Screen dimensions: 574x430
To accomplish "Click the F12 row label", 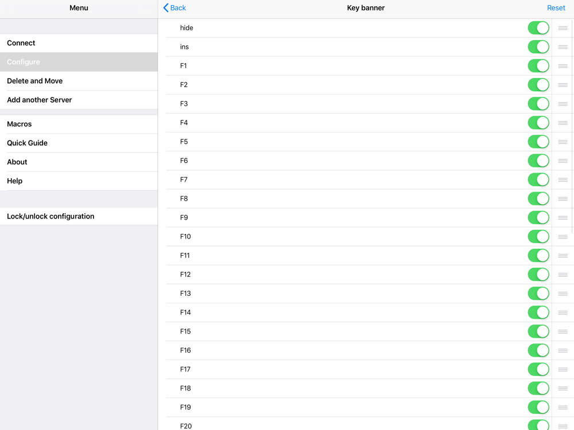I will 185,275.
